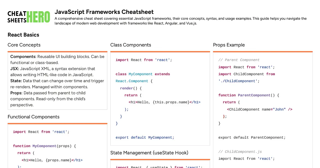Open the Functional Components section
320x168 pixels.
[33, 117]
